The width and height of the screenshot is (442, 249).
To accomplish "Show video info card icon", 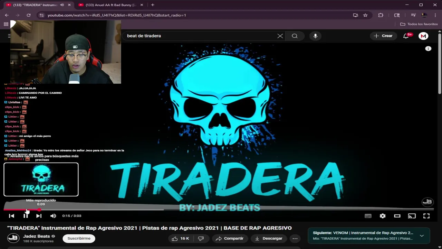I will [x=428, y=49].
